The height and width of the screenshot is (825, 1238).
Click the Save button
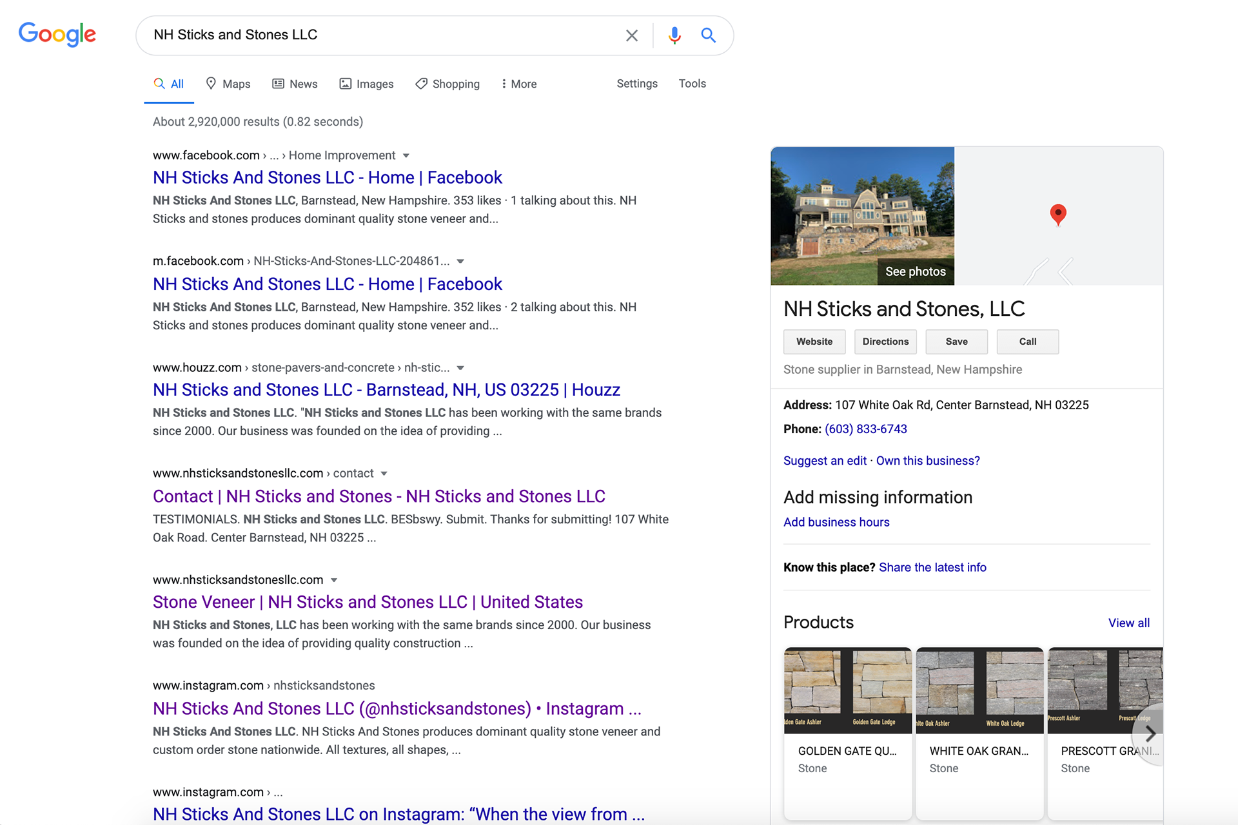point(956,342)
